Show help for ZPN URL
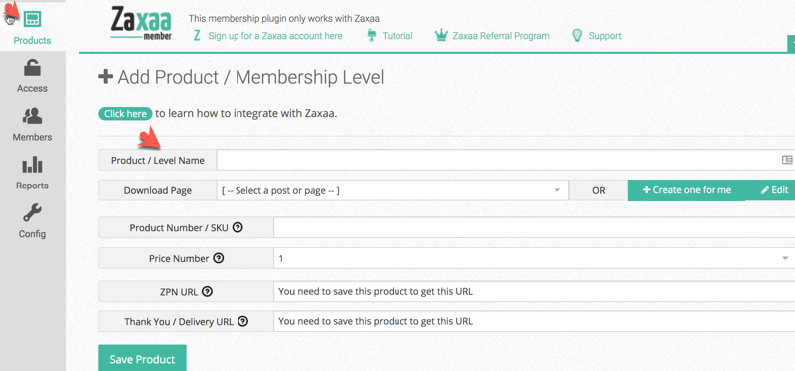Image resolution: width=795 pixels, height=371 pixels. pos(207,292)
